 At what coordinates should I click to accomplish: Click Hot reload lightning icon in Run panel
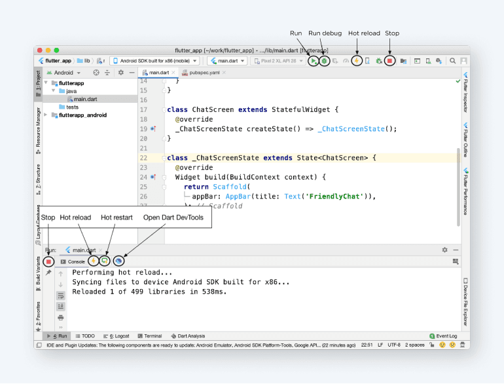[x=94, y=261]
